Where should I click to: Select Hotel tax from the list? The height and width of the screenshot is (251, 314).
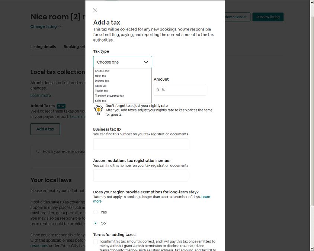[x=100, y=76]
